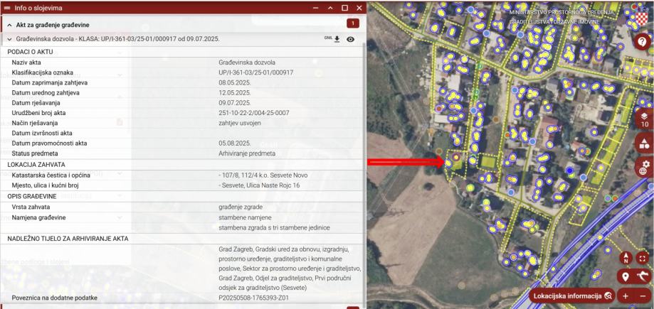Click the drag handle icon beside Info o slojevima
This screenshot has height=309, width=654.
coord(6,8)
